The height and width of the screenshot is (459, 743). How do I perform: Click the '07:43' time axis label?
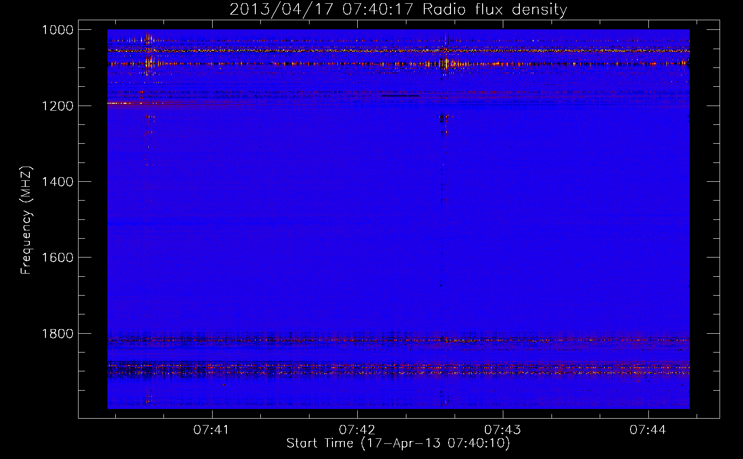[502, 430]
